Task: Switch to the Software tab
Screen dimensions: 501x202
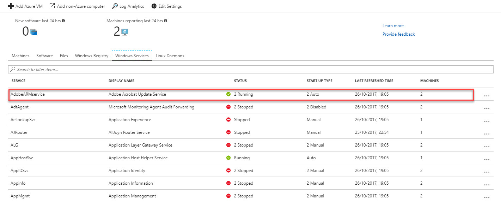Action: 44,56
